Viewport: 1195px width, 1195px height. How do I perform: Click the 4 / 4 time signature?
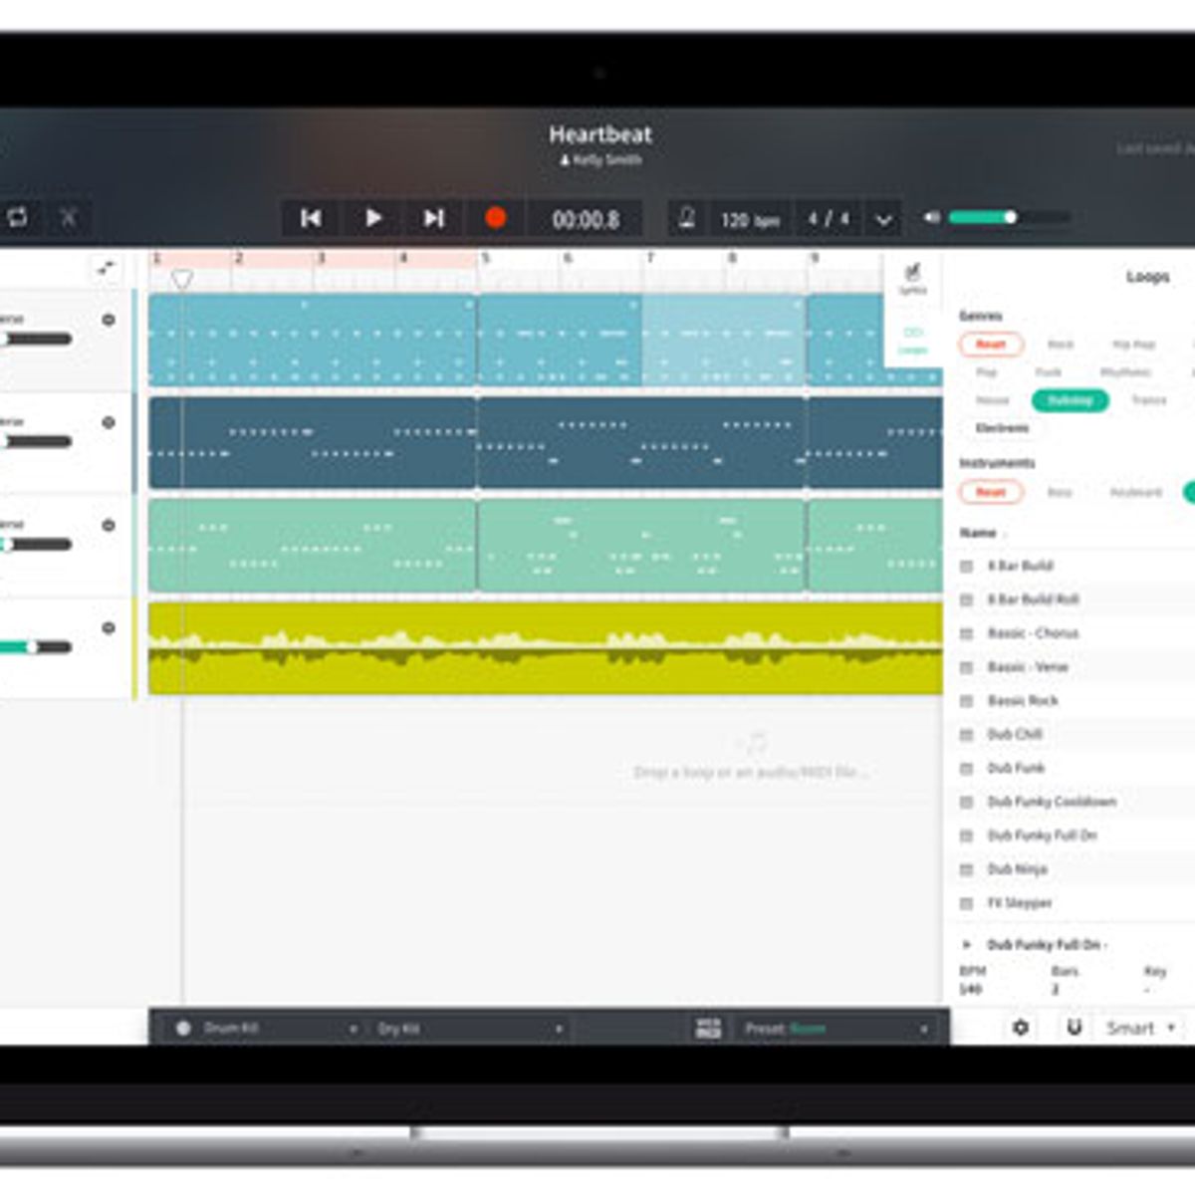829,218
